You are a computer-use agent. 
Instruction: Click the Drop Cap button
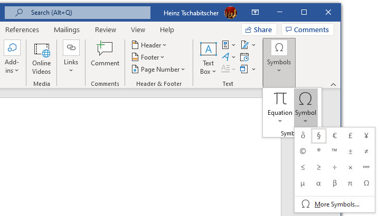pos(229,69)
